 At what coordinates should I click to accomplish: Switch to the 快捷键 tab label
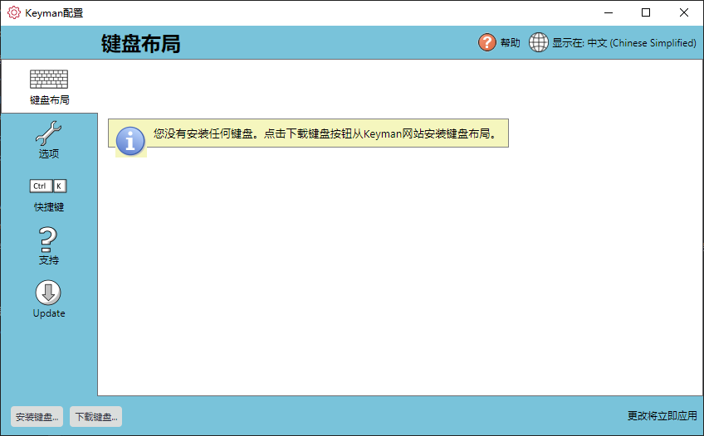[49, 207]
